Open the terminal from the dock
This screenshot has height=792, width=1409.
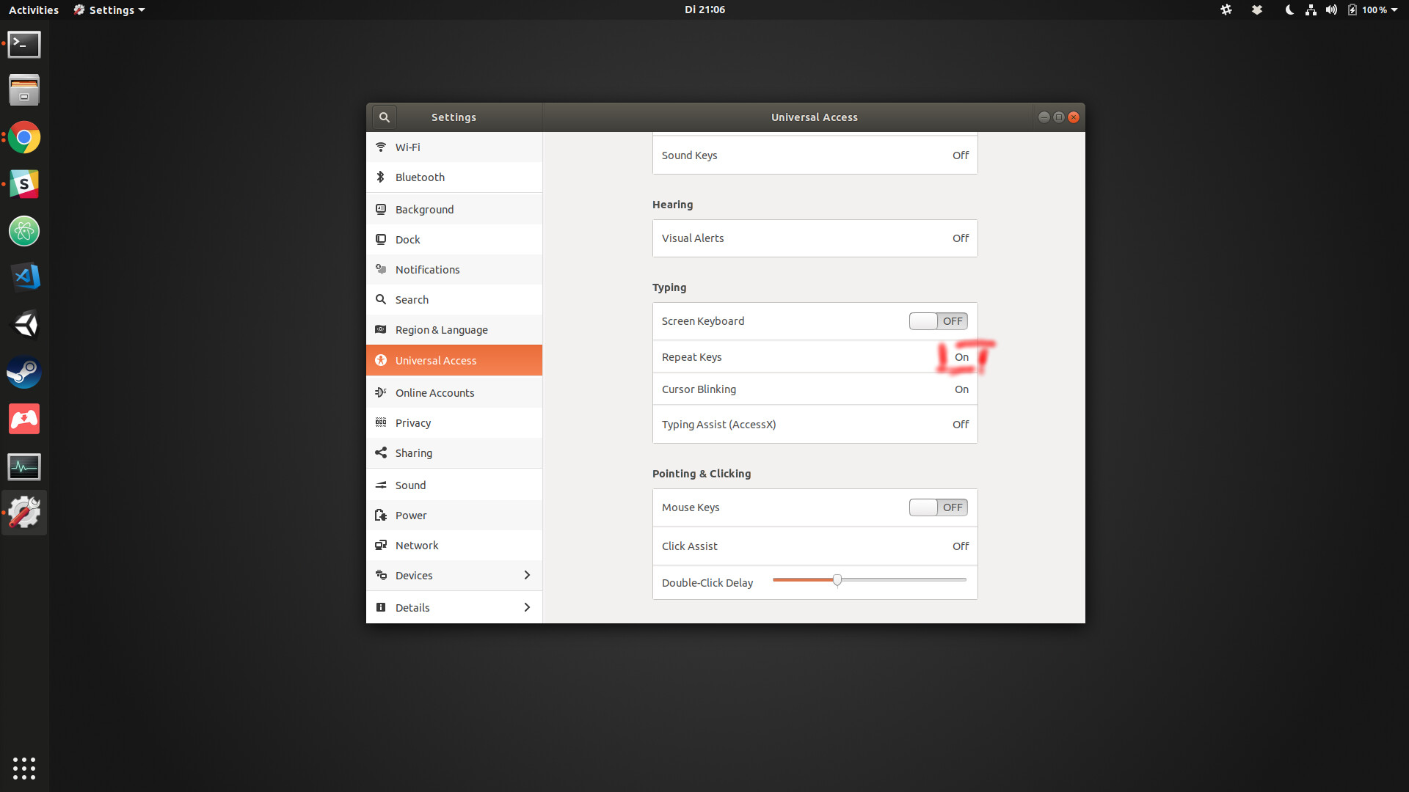pyautogui.click(x=24, y=44)
